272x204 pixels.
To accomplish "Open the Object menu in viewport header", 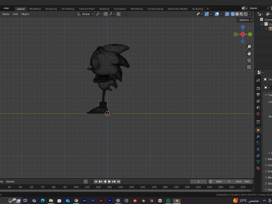I will coord(25,14).
